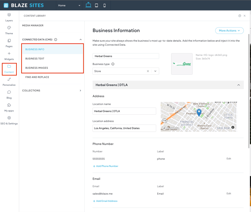Select Business Text menu item
The image size is (251, 212).
[x=35, y=58]
